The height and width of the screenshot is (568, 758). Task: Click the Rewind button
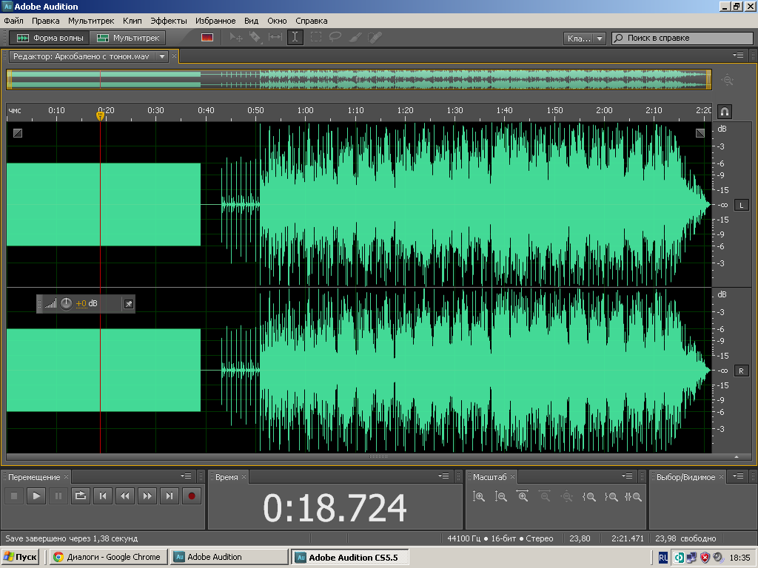click(125, 496)
